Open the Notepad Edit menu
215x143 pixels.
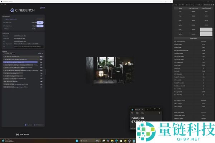[137, 113]
